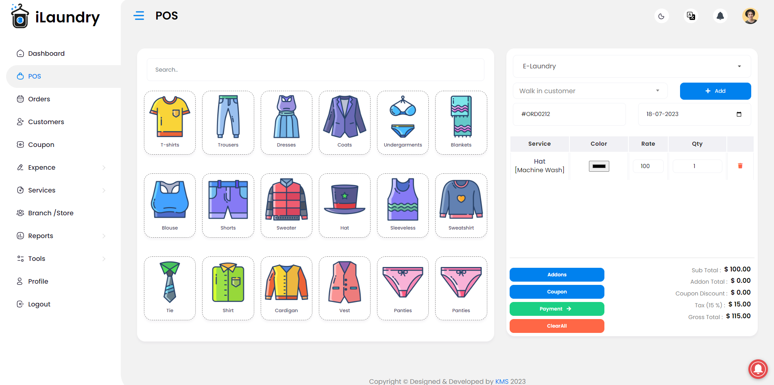Open the date picker calendar icon

click(x=739, y=114)
